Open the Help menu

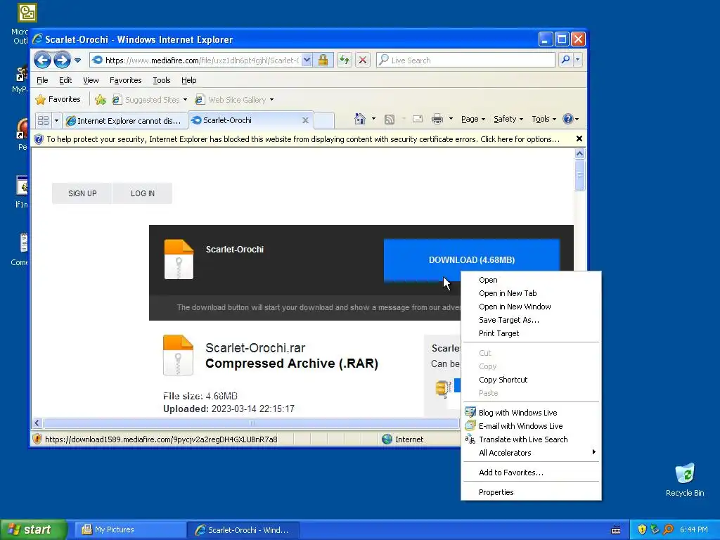[188, 80]
